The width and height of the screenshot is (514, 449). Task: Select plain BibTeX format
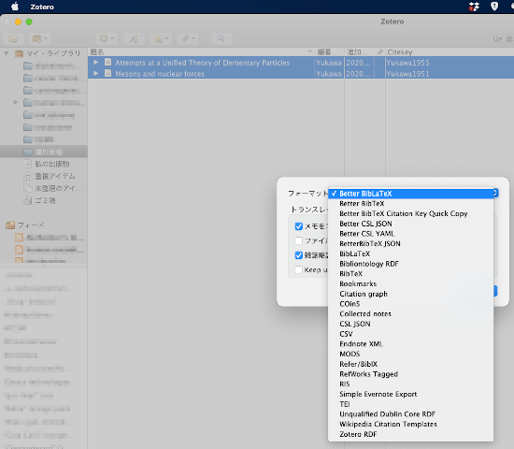coord(410,274)
